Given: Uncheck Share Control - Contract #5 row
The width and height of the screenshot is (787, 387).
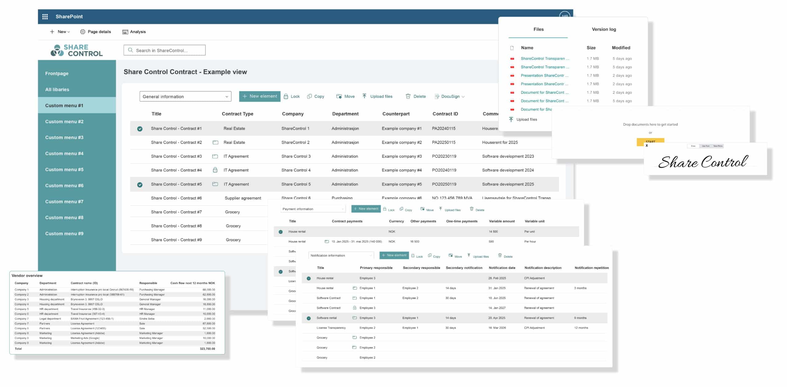Looking at the screenshot, I should [140, 185].
